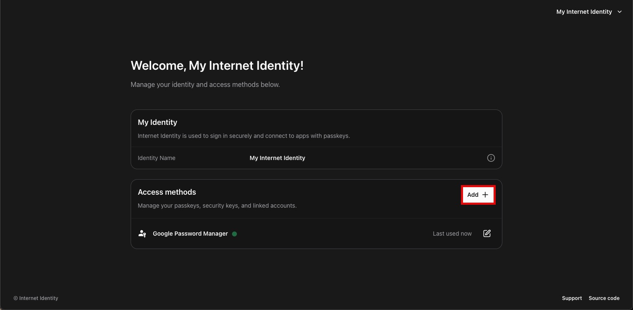Viewport: 633px width, 310px height.
Task: Open the Support link in the footer
Action: pyautogui.click(x=572, y=298)
